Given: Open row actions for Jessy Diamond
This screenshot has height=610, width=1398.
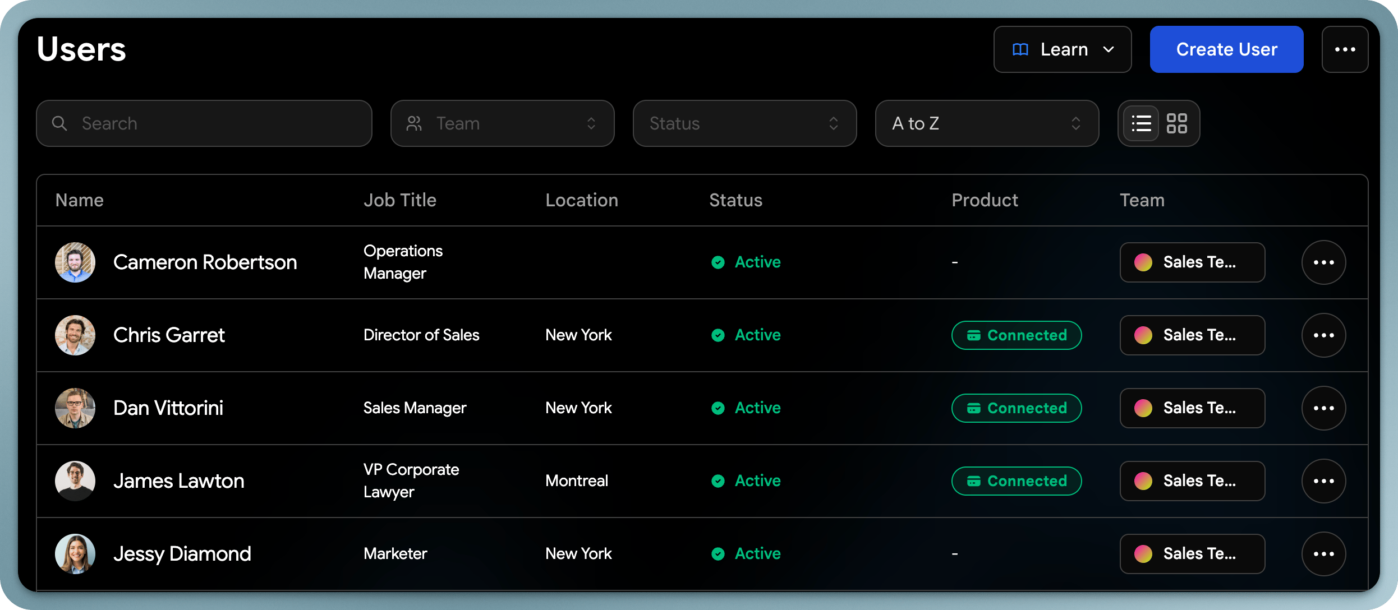Looking at the screenshot, I should 1323,554.
